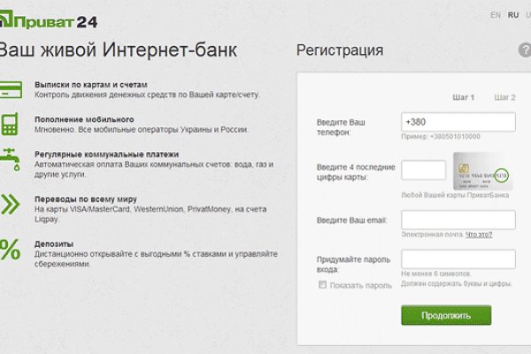Click the water tap utilities icon
The width and height of the screenshot is (531, 354).
pos(11,161)
